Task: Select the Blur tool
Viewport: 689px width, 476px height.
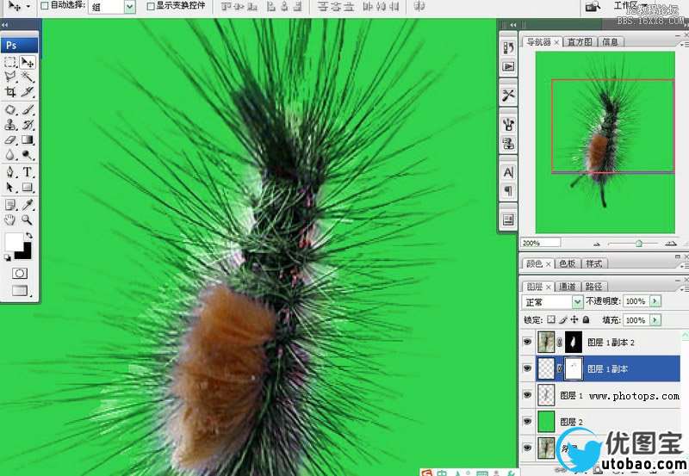Action: 10,155
